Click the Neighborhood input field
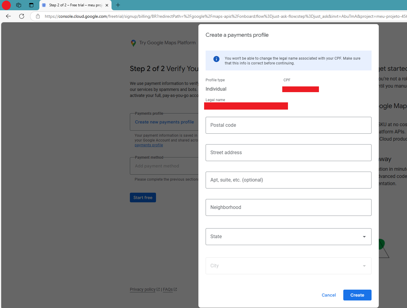Image resolution: width=407 pixels, height=308 pixels. click(288, 207)
